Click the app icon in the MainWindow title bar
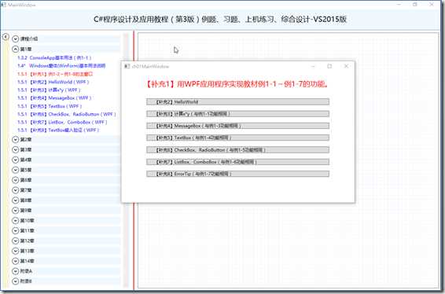The image size is (445, 294). click(3, 5)
